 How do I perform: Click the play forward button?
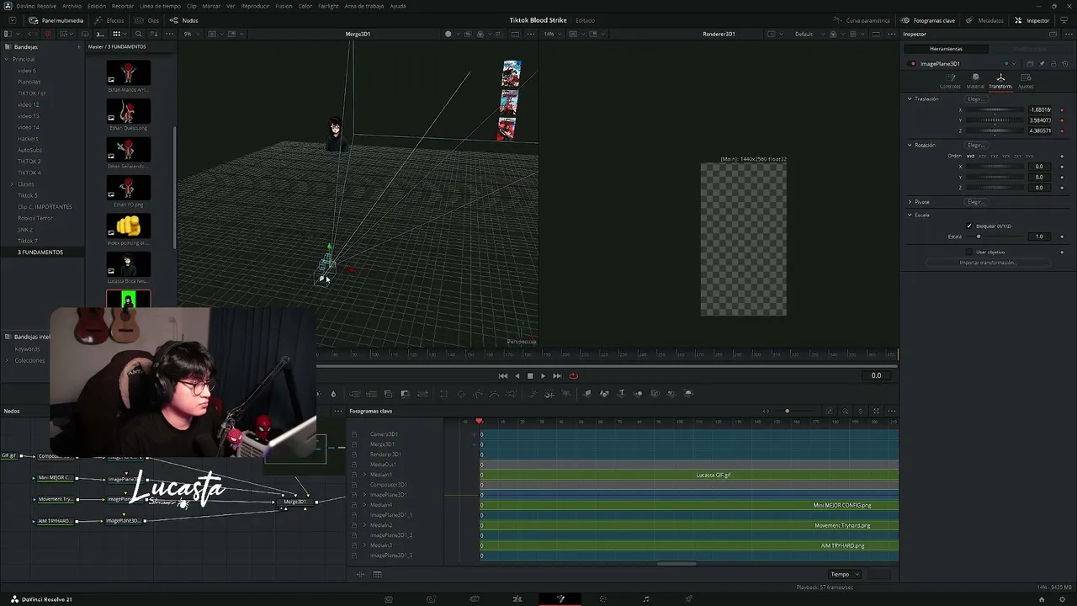(543, 376)
